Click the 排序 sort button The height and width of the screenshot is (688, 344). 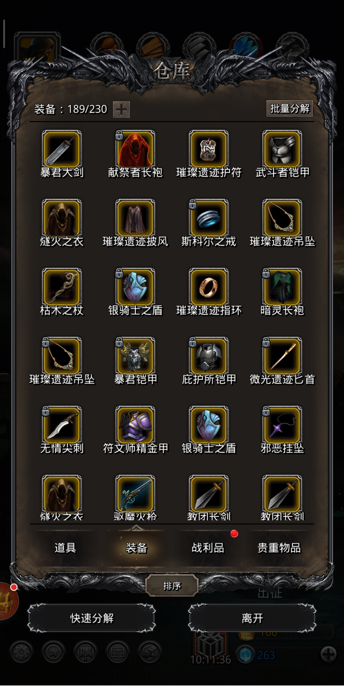(x=172, y=586)
